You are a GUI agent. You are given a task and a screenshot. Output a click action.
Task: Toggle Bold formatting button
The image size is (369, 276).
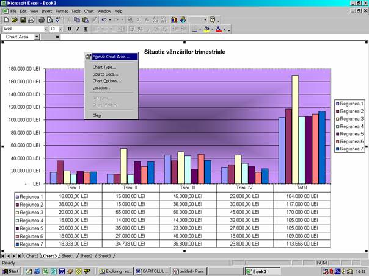tap(69, 29)
